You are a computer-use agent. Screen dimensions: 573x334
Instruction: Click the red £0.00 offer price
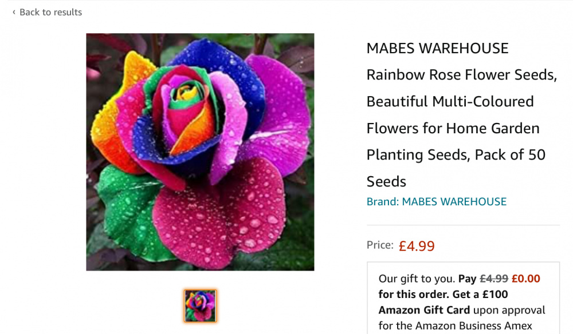point(525,279)
